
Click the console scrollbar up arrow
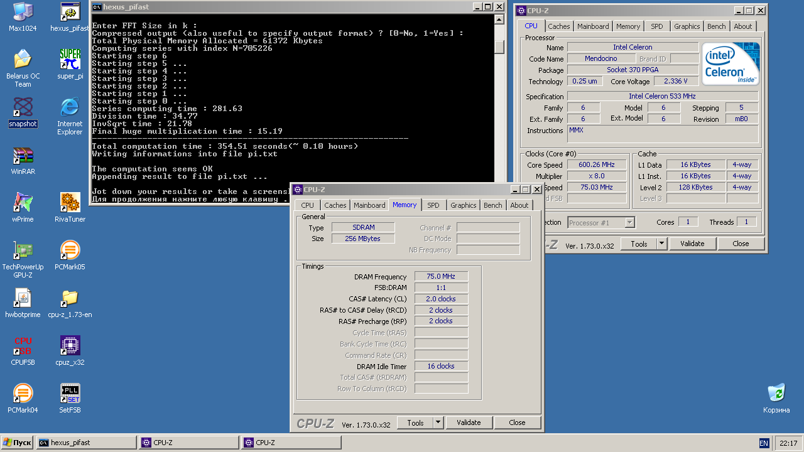[x=499, y=20]
